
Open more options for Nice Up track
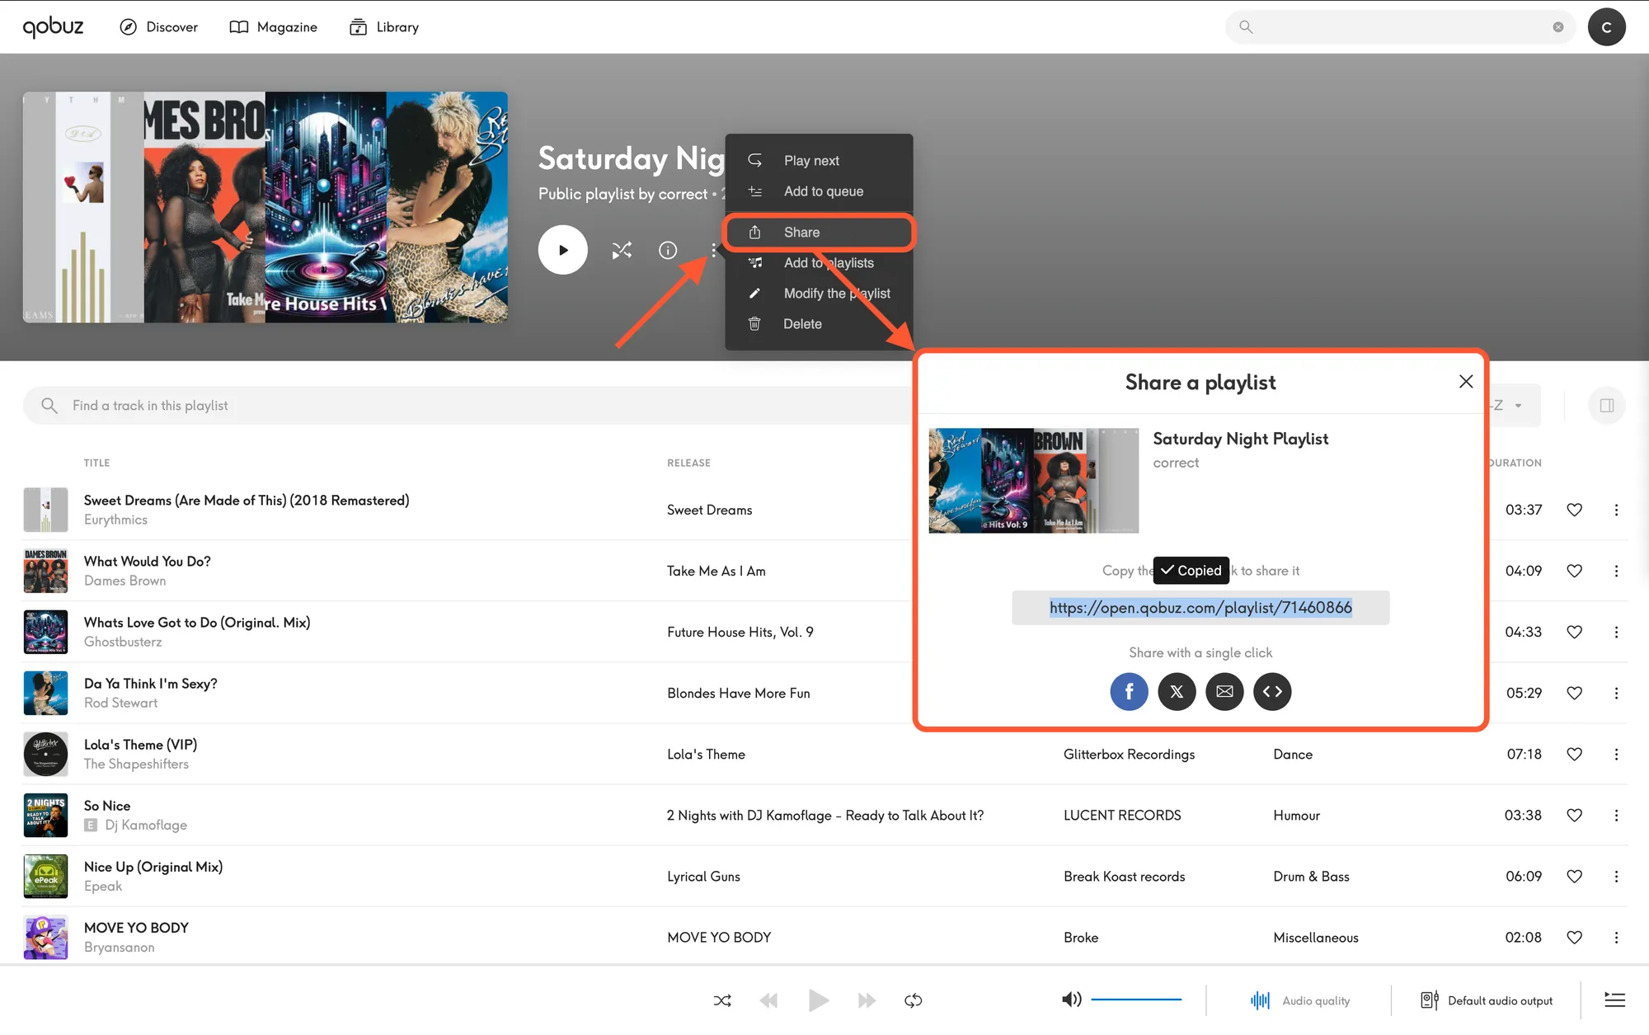[1616, 876]
